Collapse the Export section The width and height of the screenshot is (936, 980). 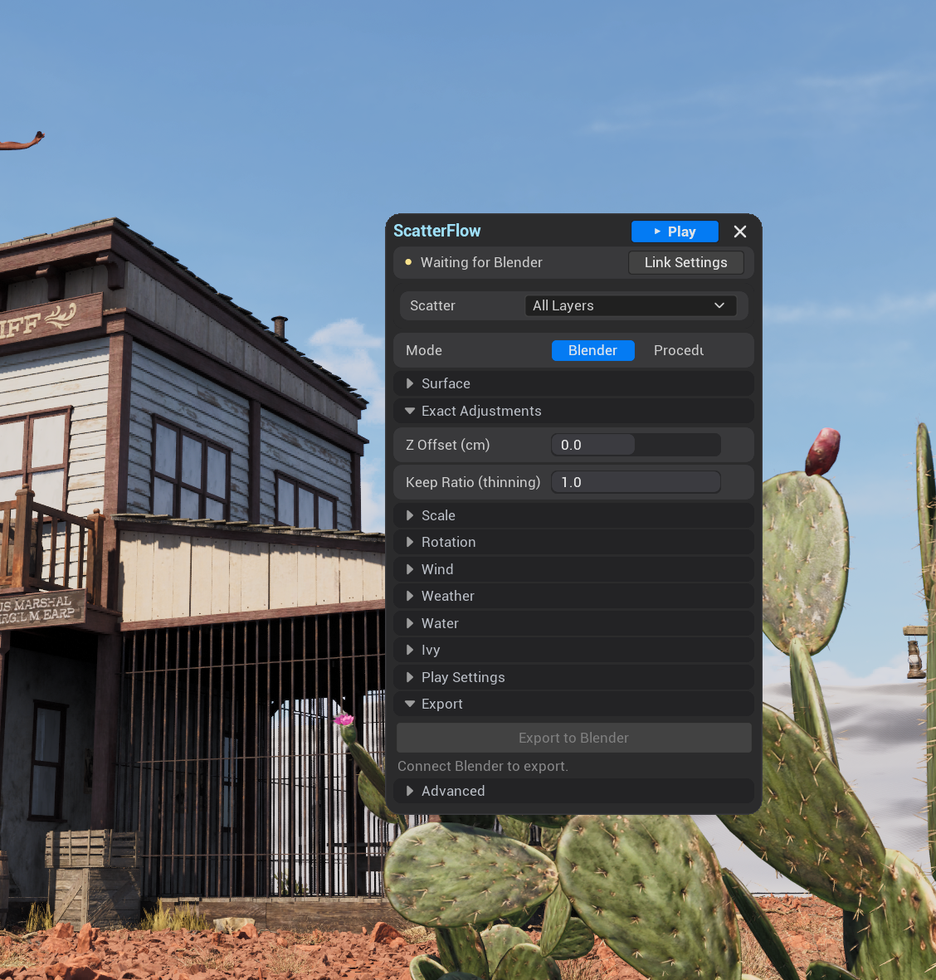[573, 705]
